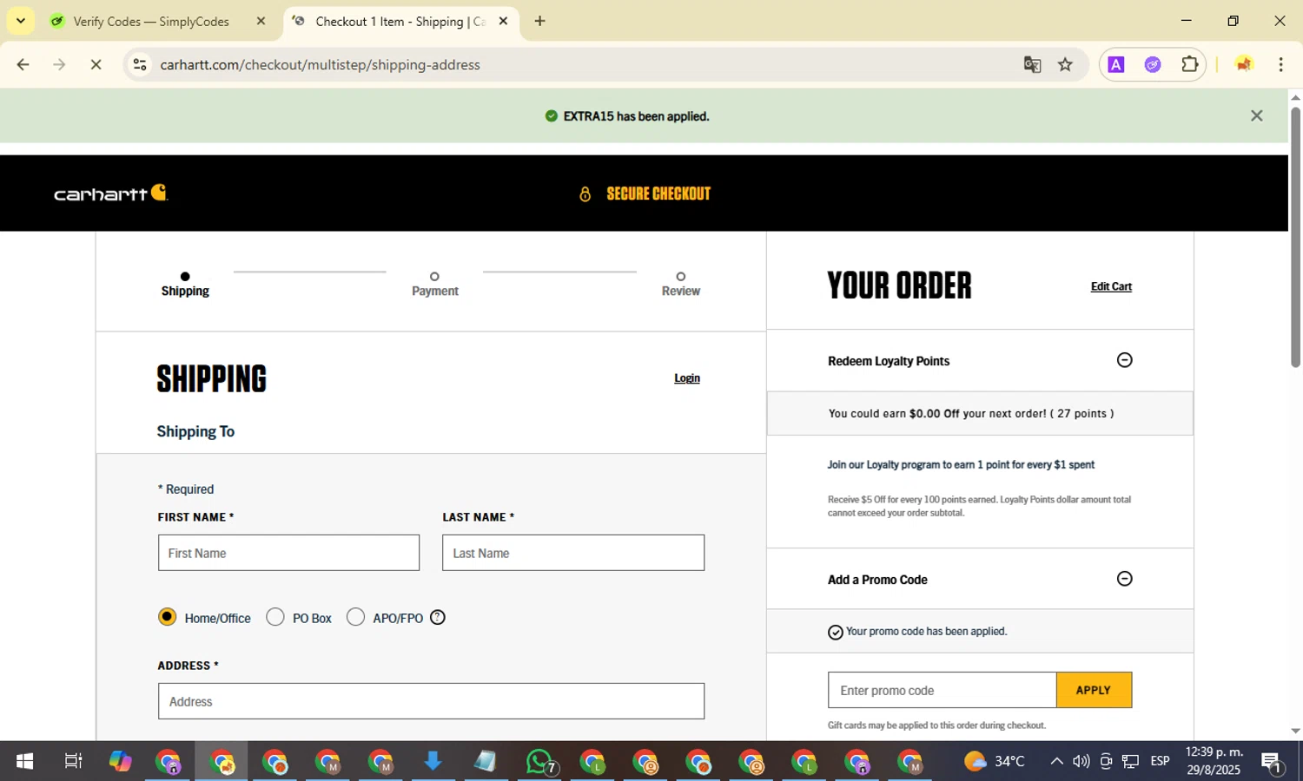Close the Verify Codes SimplyCodes tab
1303x781 pixels.
pos(261,21)
